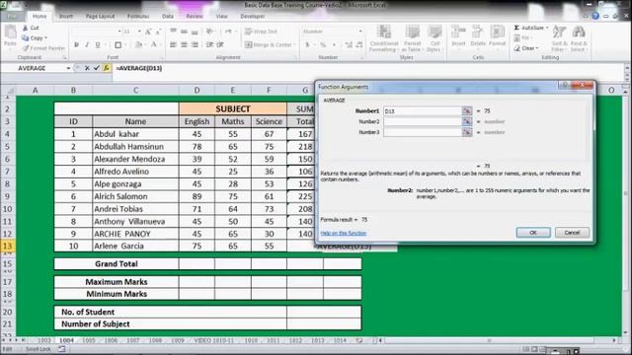This screenshot has height=355, width=632.
Task: Click Wrap Text
Action: [261, 32]
